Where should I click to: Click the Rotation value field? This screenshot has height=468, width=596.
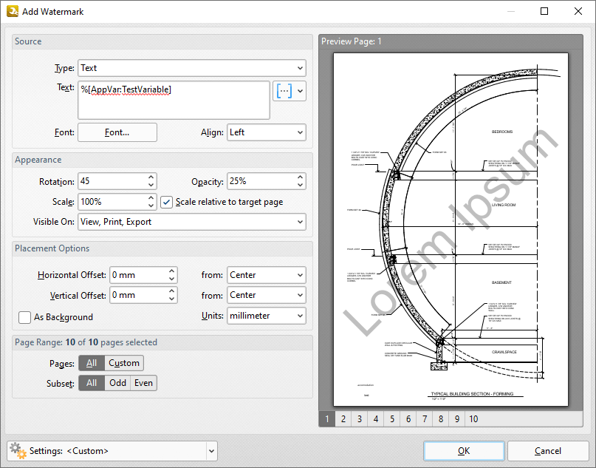[112, 181]
